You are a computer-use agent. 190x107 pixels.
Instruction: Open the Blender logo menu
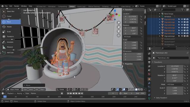(2, 6)
